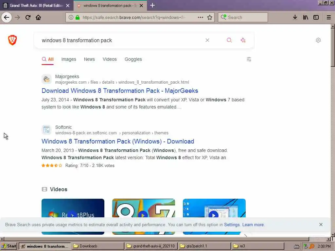This screenshot has height=251, width=335.
Task: Click the system tray clock 2:08 PM
Action: (324, 246)
